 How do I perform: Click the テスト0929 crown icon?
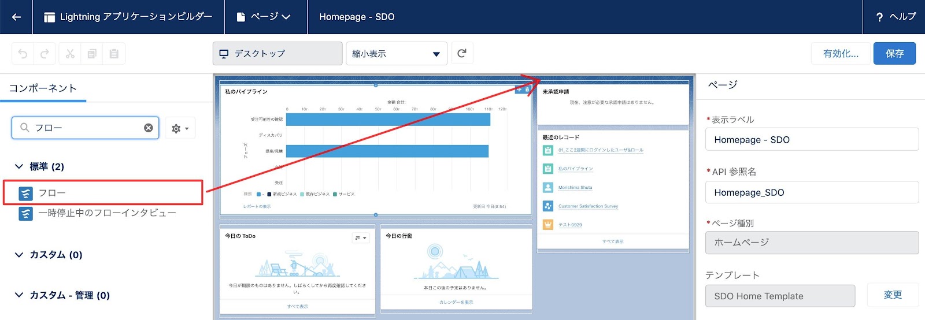(x=548, y=225)
